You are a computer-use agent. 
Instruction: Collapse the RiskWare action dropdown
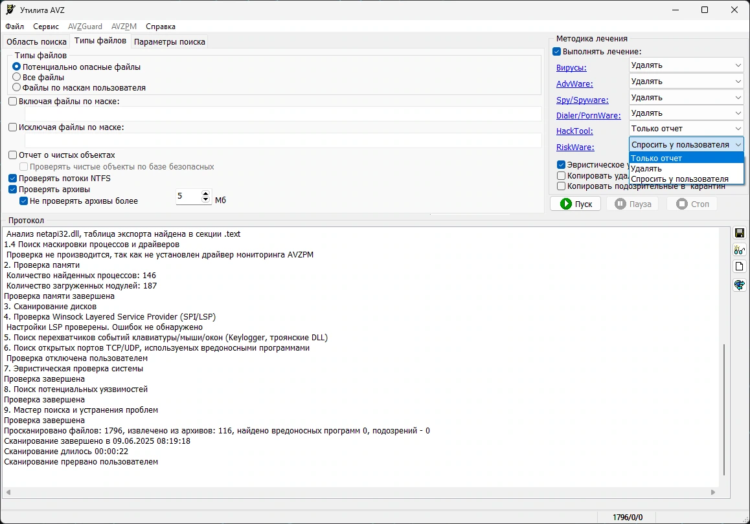[x=687, y=144]
